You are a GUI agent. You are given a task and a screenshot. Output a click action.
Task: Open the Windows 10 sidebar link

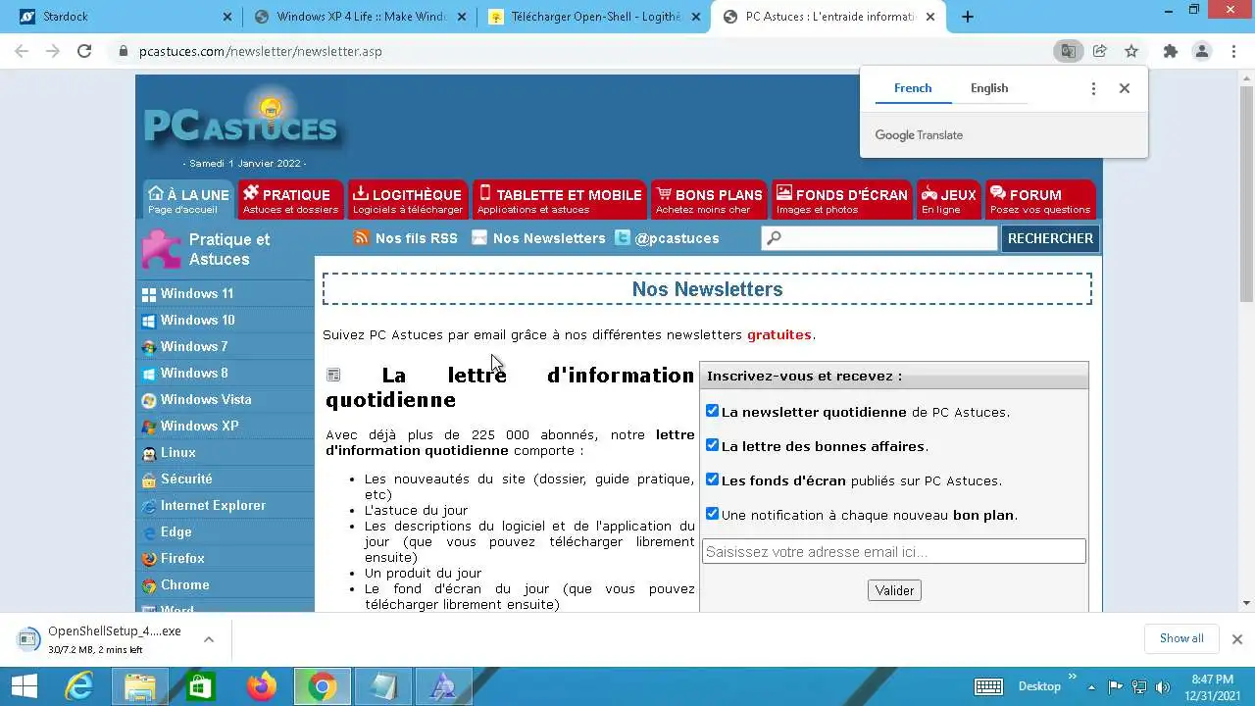(198, 320)
